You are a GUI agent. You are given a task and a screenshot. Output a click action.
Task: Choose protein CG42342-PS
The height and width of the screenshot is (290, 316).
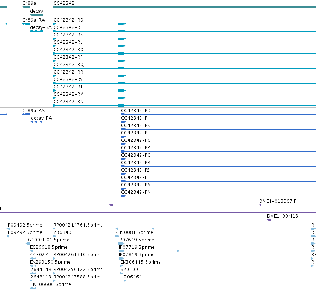pos(136,170)
